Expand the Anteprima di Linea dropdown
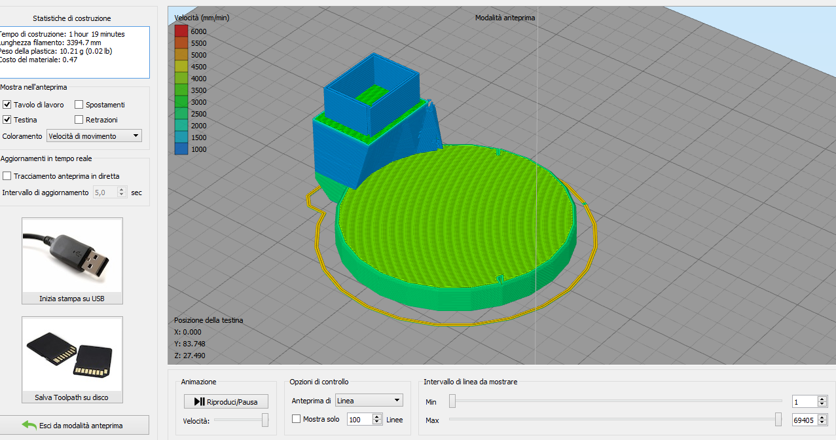 [369, 400]
